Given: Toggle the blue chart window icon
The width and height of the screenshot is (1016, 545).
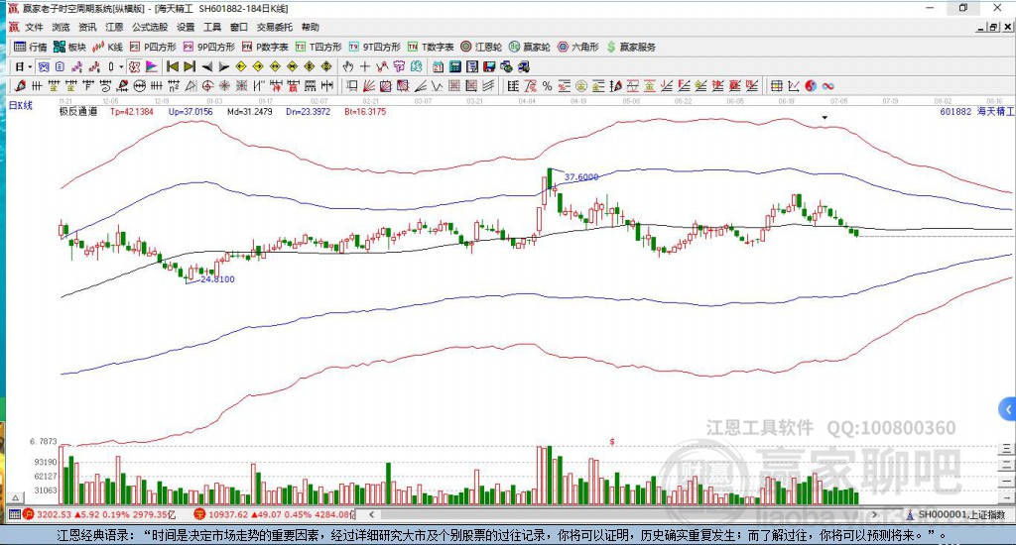Looking at the screenshot, I should coord(44,66).
